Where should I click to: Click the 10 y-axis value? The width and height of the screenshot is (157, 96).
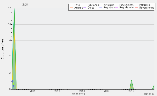click(9, 40)
